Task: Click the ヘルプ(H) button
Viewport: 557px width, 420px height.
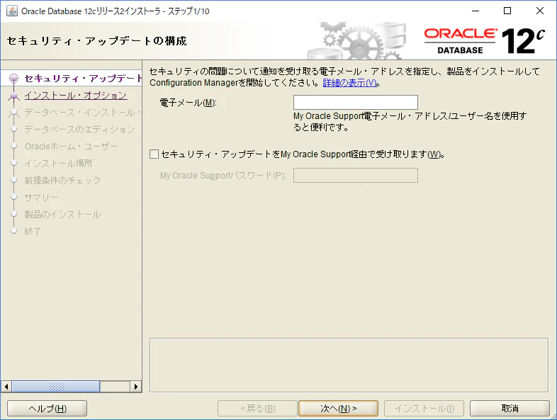Action: (47, 408)
